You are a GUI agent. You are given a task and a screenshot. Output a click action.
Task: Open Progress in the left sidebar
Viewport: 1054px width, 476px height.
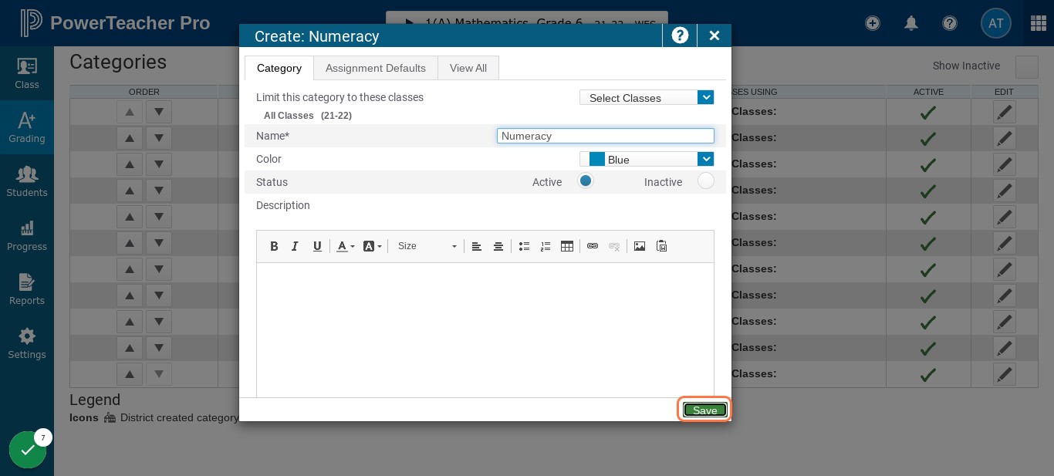coord(27,235)
